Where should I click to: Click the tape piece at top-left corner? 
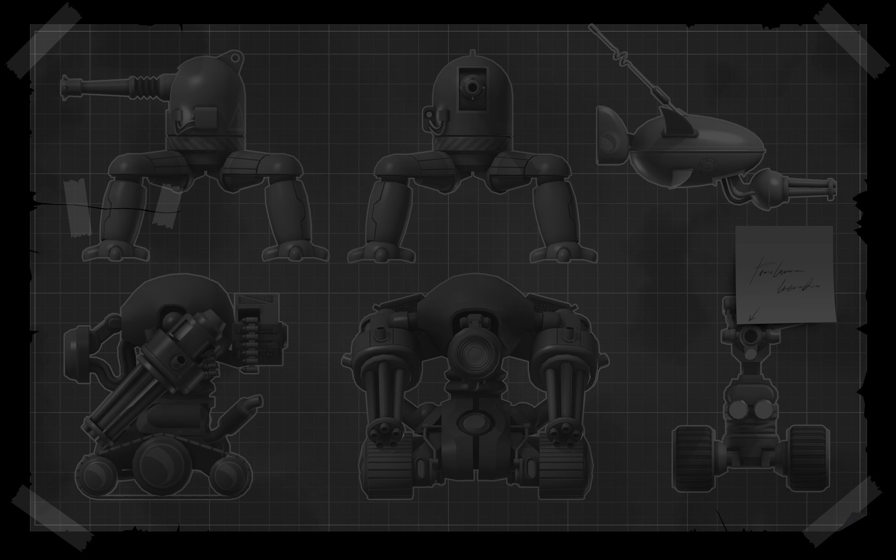44,40
